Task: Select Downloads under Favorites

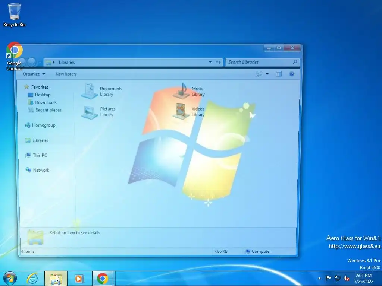Action: [x=46, y=102]
